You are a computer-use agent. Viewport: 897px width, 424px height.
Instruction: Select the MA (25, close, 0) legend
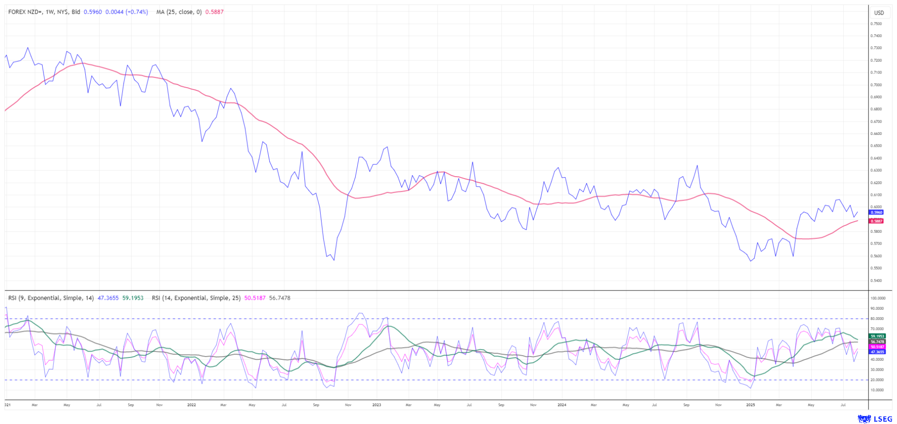pyautogui.click(x=179, y=12)
